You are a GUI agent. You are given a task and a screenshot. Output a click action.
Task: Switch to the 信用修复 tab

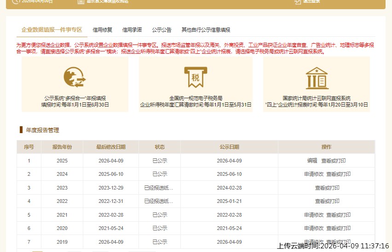(102, 30)
